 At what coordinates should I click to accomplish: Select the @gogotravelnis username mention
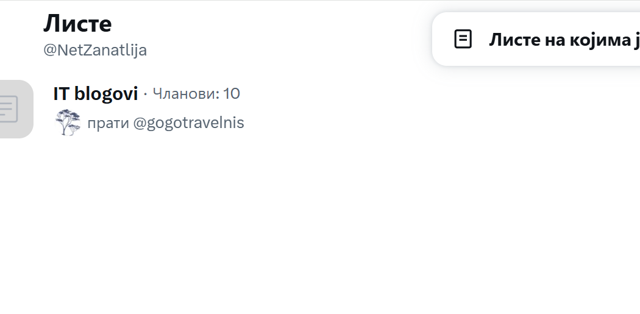click(188, 123)
